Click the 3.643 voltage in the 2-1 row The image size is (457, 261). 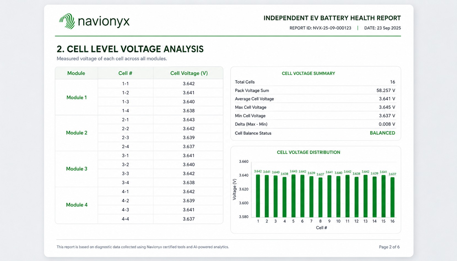pyautogui.click(x=189, y=120)
